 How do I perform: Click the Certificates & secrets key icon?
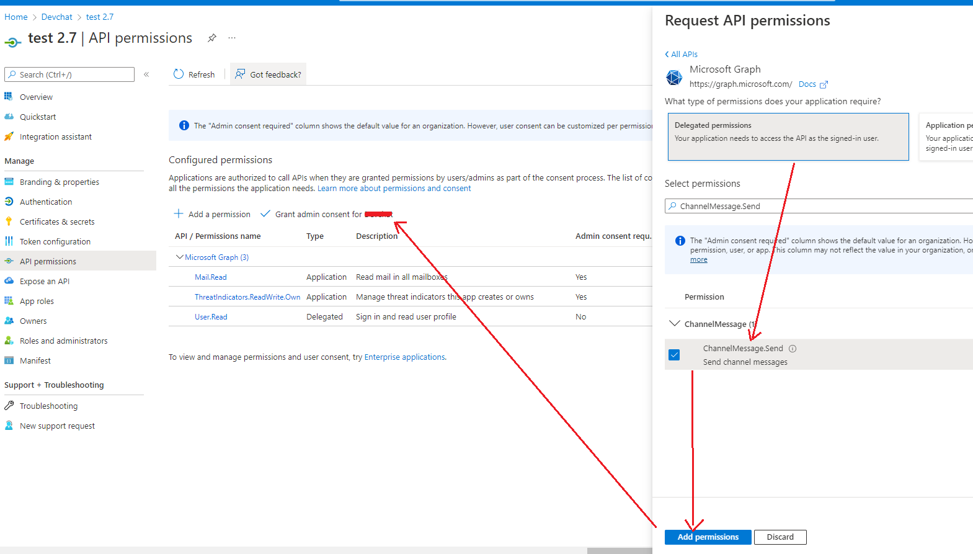click(9, 221)
